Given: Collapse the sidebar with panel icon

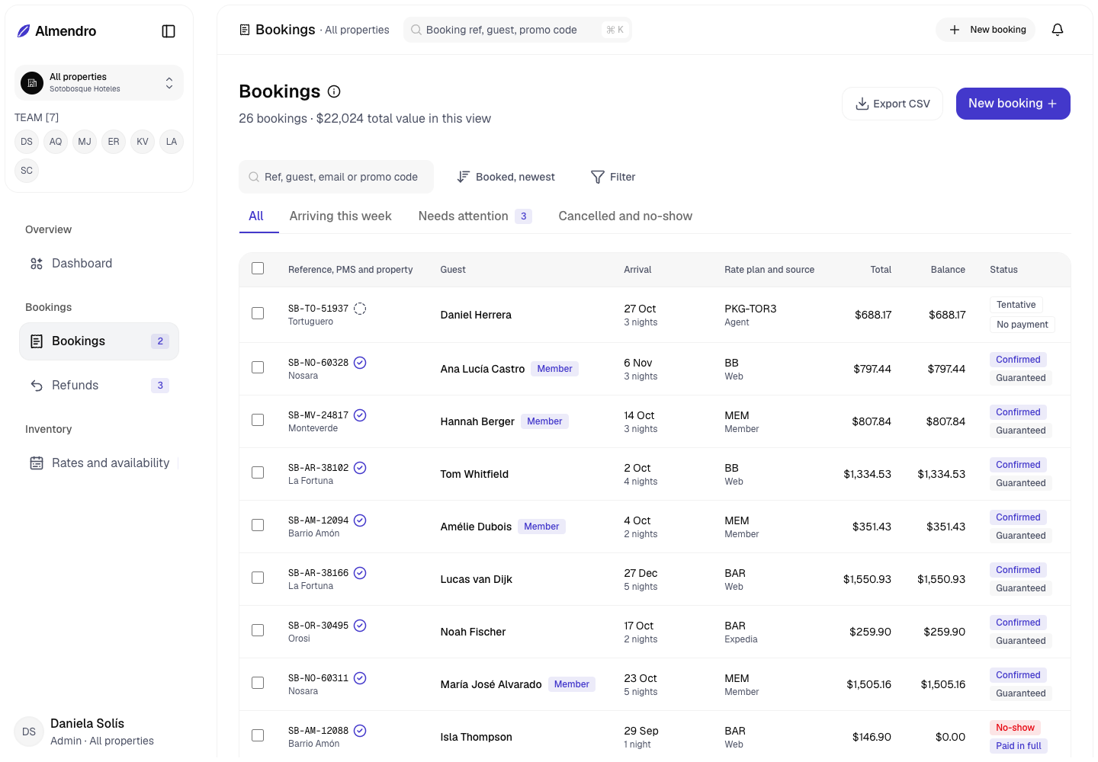Looking at the screenshot, I should (x=169, y=31).
